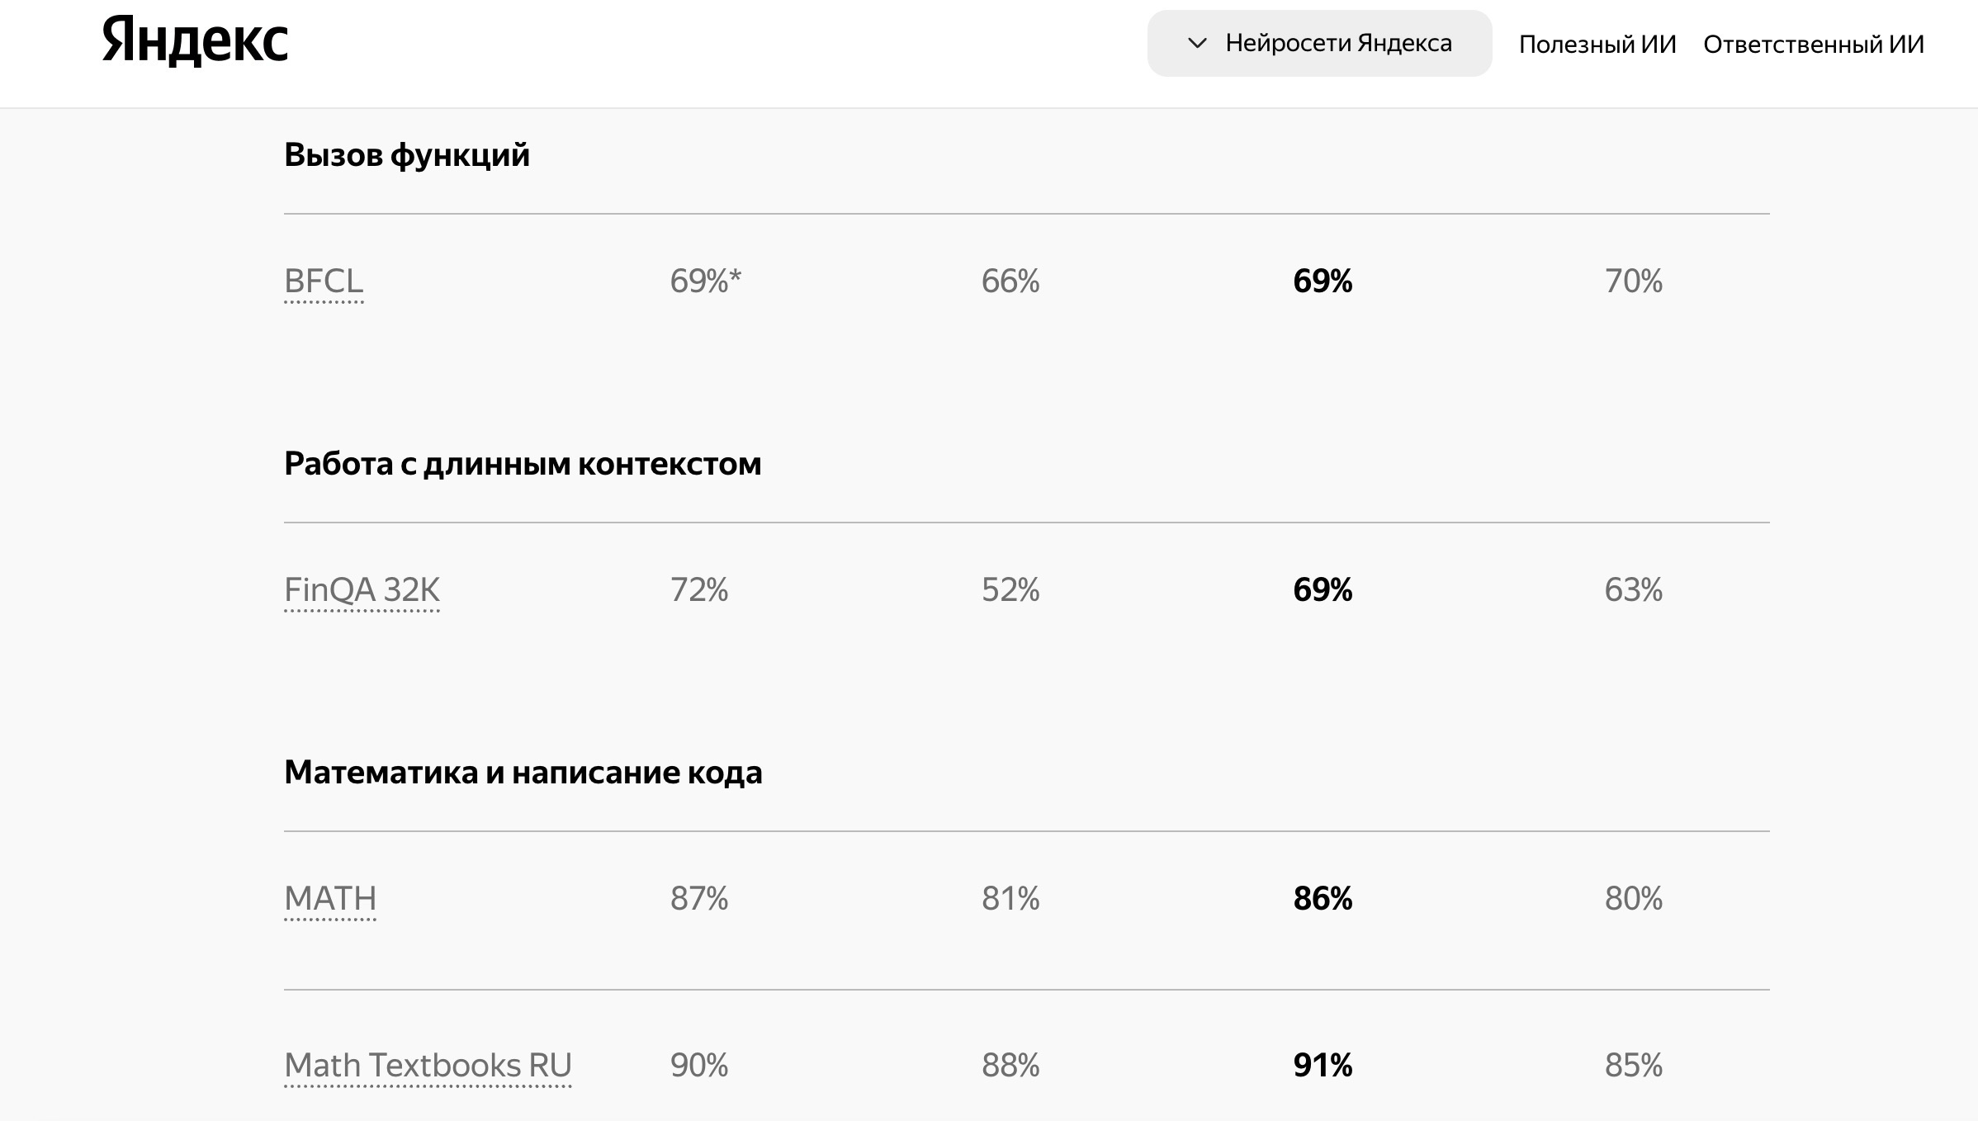
Task: Open the Ответственный ИИ menu item
Action: (1814, 44)
